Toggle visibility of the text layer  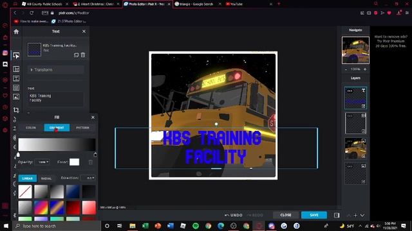point(363,106)
